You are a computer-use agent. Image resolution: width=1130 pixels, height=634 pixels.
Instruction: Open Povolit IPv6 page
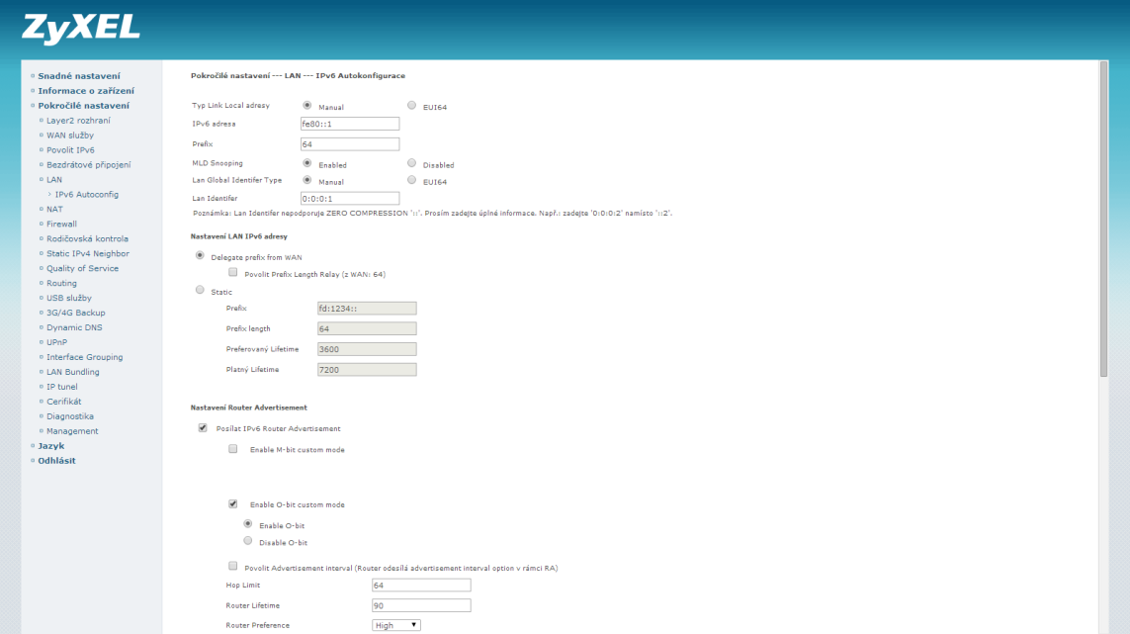click(x=70, y=150)
